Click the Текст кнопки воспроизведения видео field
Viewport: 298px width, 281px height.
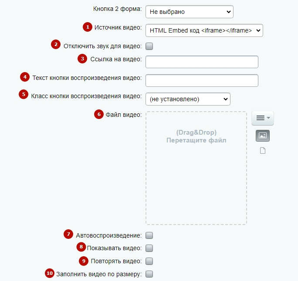point(202,80)
